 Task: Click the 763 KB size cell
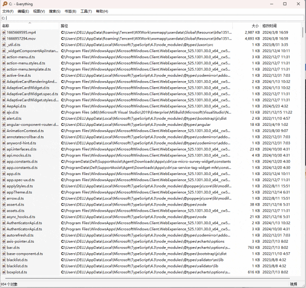(254, 247)
